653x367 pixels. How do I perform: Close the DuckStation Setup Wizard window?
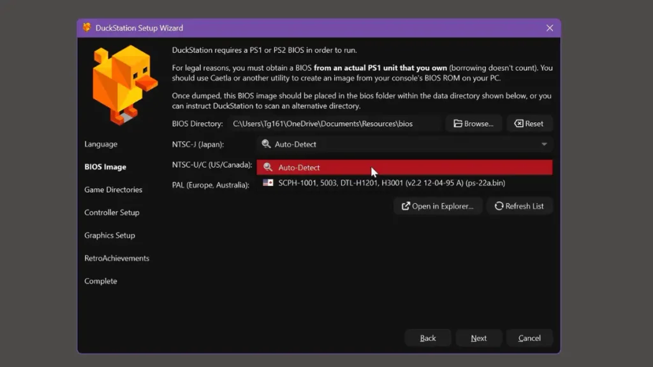(550, 28)
